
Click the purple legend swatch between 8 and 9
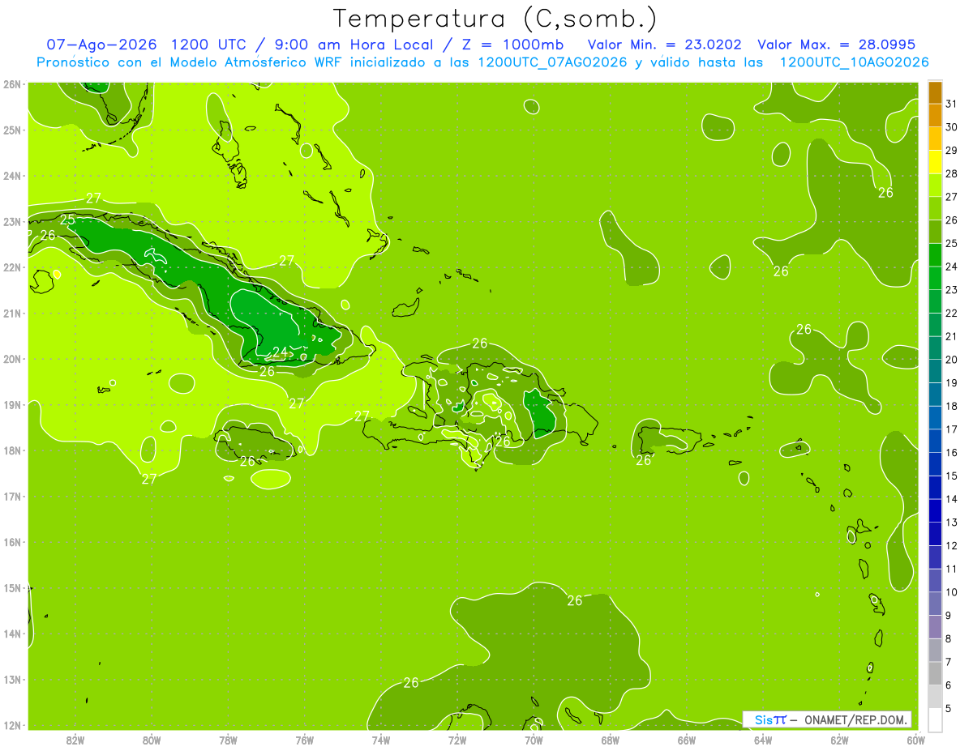[935, 627]
